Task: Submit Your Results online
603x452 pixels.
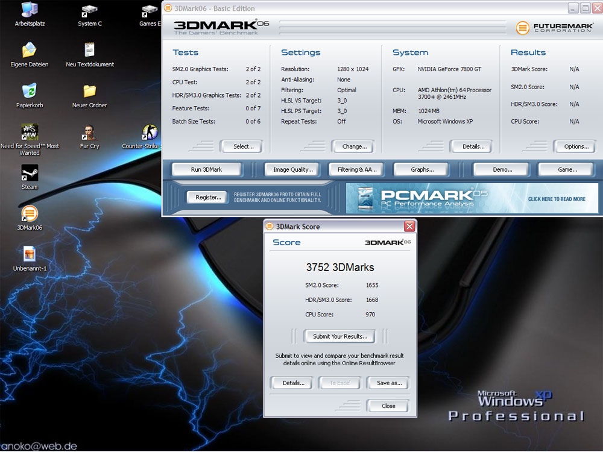Action: (x=340, y=336)
